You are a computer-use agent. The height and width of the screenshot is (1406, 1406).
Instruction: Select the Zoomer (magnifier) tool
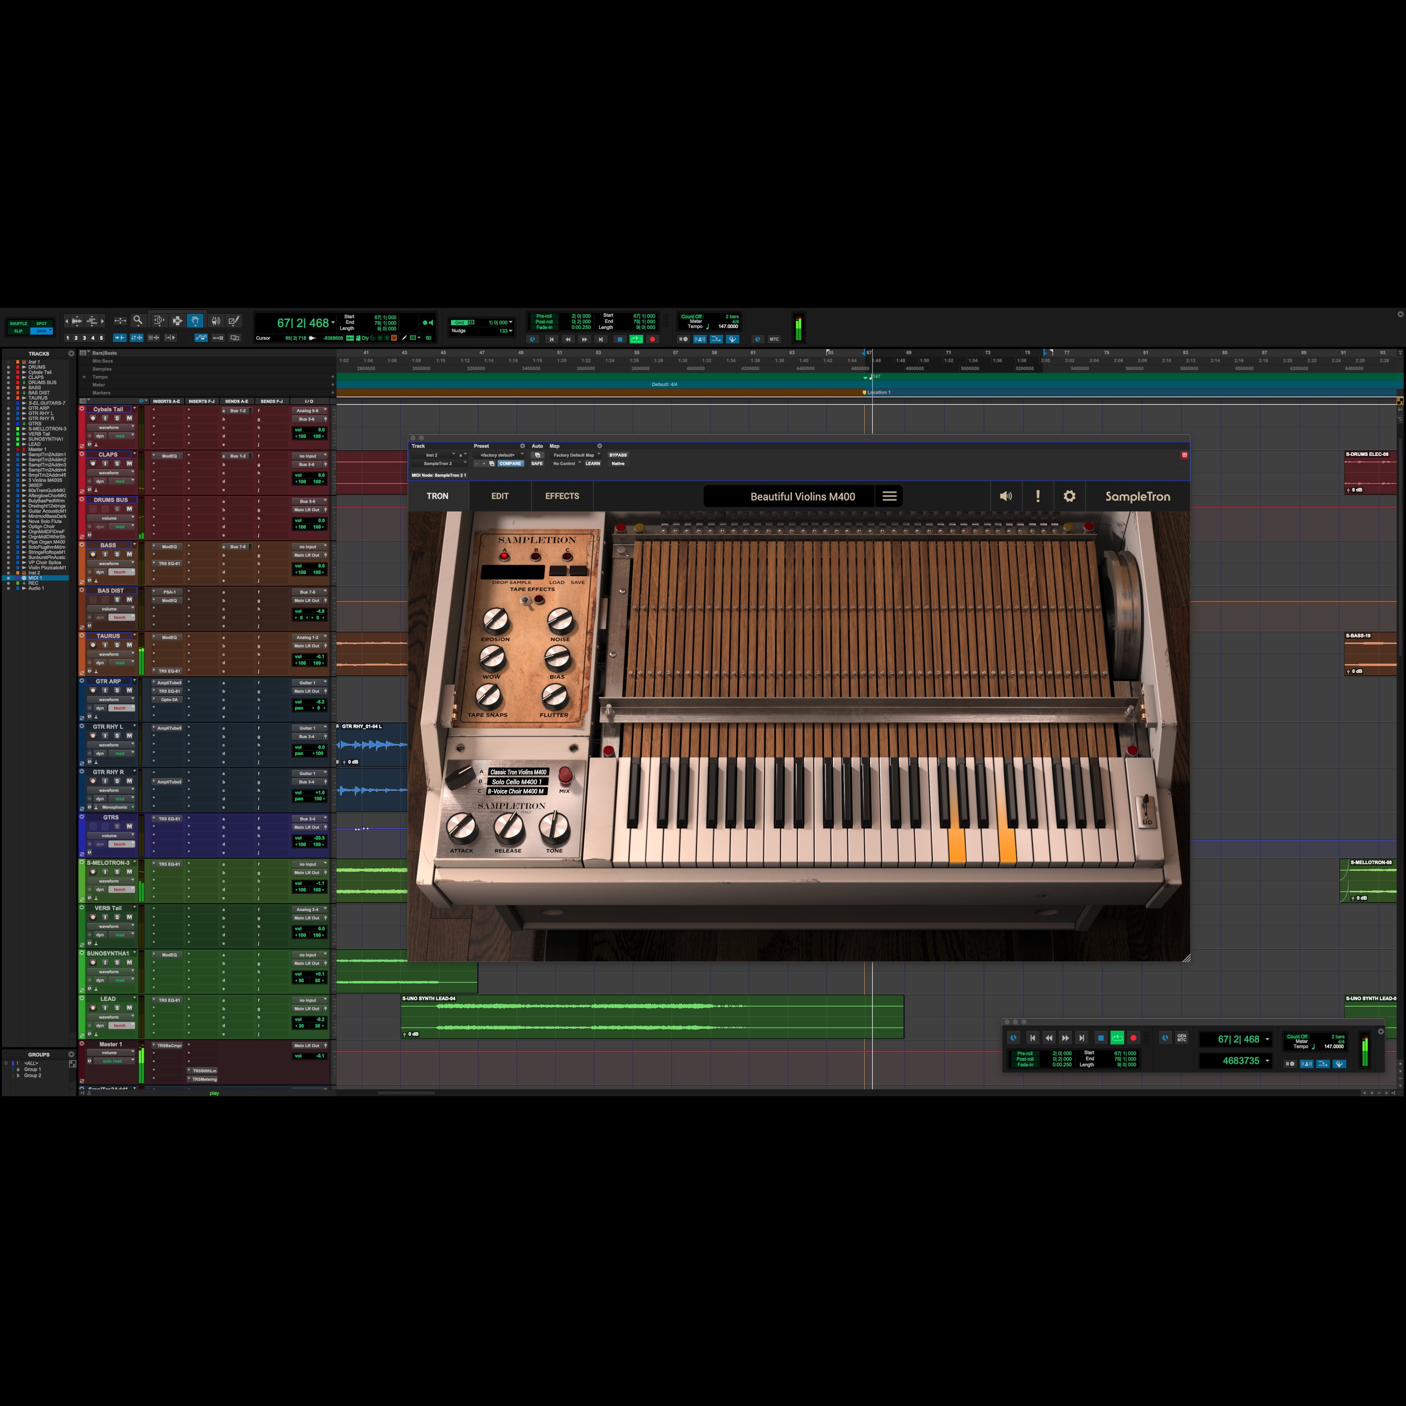[x=137, y=320]
